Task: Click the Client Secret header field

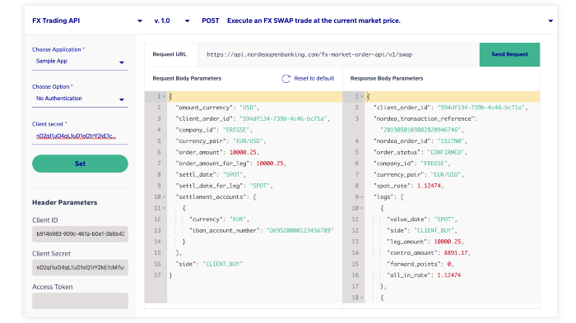Action: pyautogui.click(x=80, y=268)
